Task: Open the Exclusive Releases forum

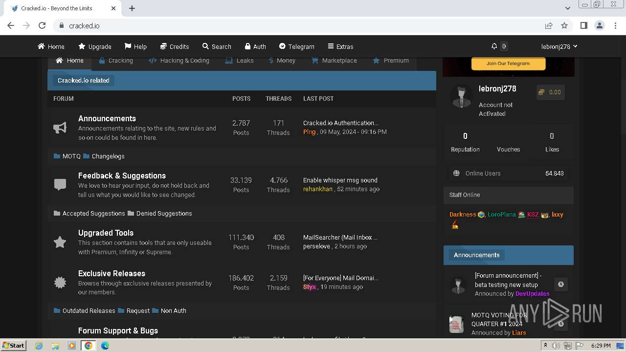Action: tap(112, 273)
